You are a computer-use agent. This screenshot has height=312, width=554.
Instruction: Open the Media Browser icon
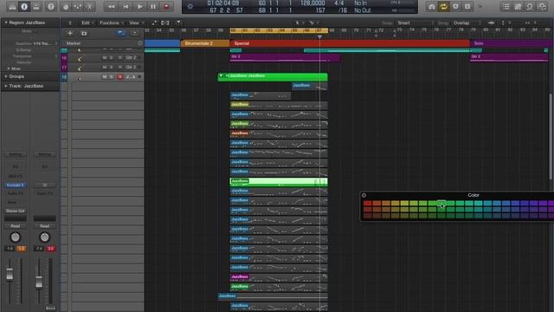(542, 6)
